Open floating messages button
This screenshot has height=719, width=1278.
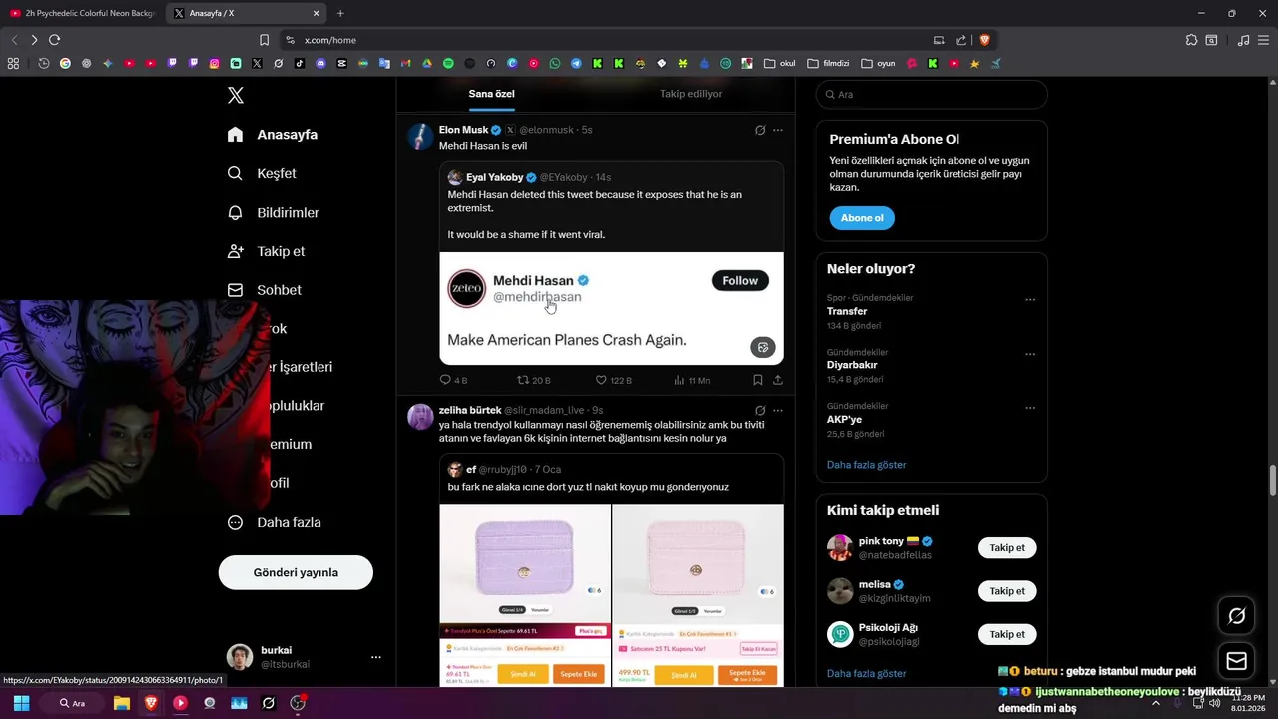1236,661
